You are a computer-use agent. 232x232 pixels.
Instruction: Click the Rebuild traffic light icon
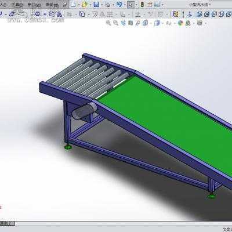[x=142, y=5]
